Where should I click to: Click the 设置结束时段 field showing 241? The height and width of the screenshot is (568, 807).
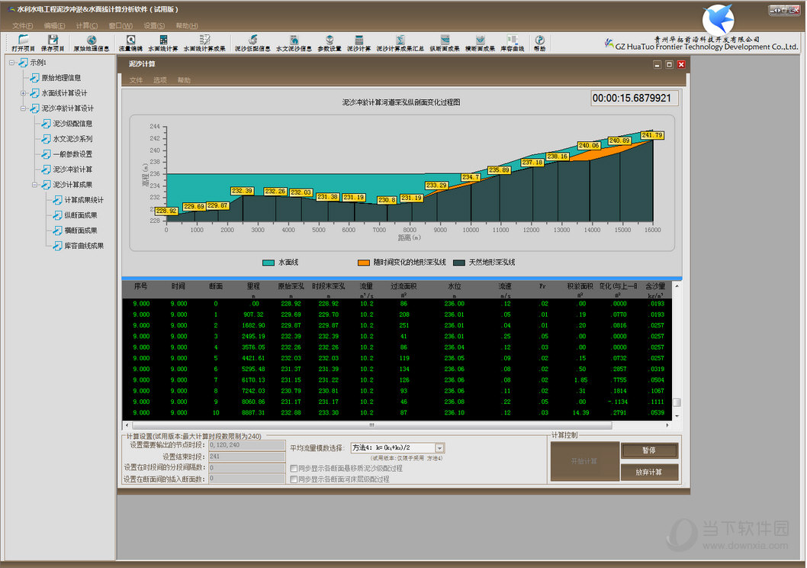[x=246, y=457]
